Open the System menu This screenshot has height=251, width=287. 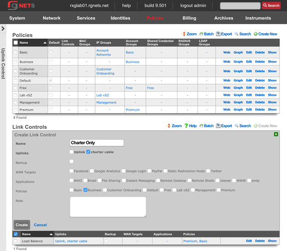(17, 18)
